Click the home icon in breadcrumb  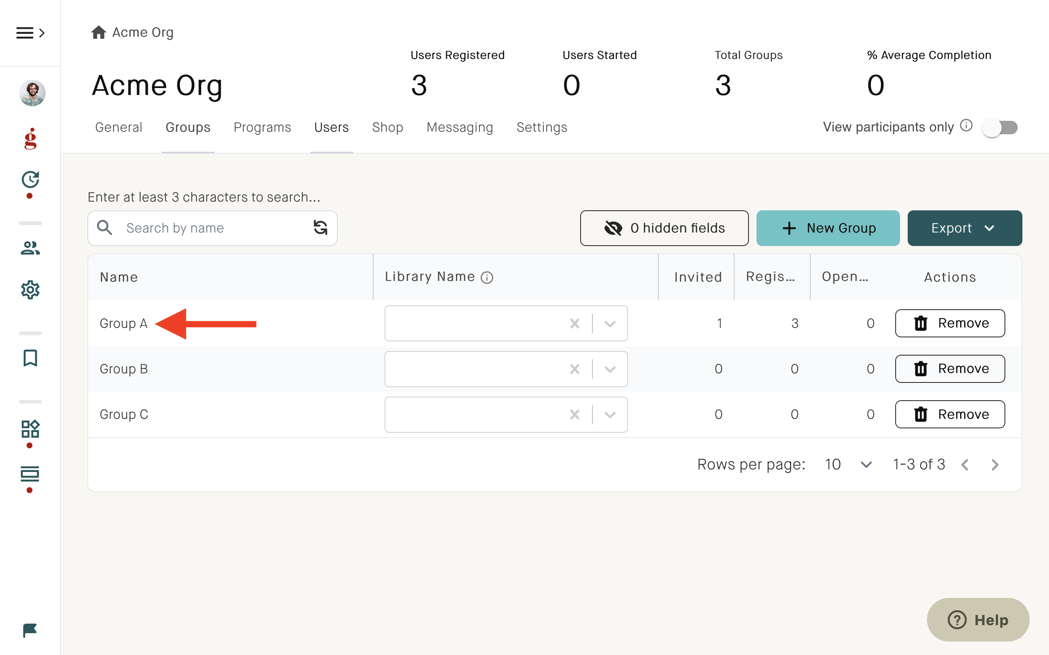(x=98, y=32)
